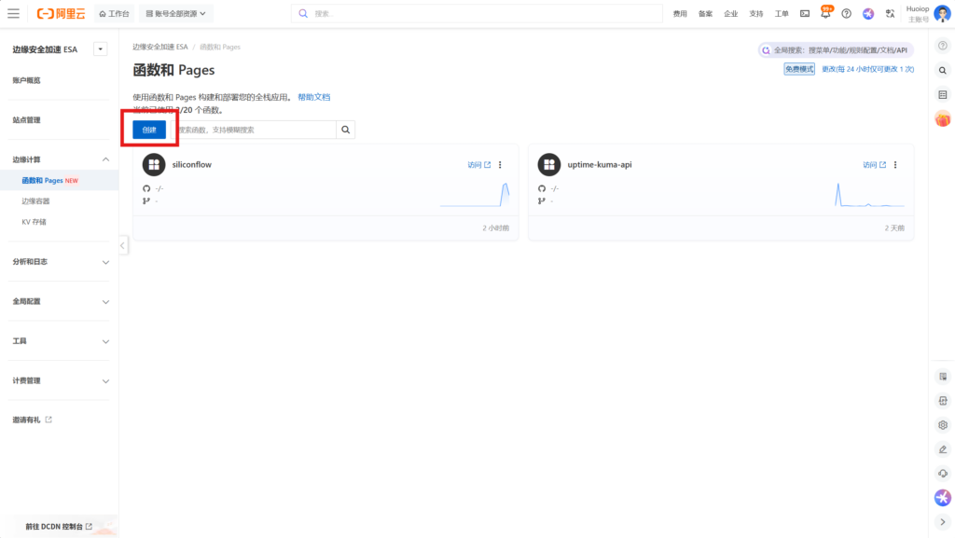Open the notifications bell
Viewport: 955px width, 538px height.
825,14
